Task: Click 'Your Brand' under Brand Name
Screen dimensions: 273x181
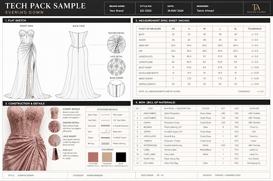Action: point(116,10)
